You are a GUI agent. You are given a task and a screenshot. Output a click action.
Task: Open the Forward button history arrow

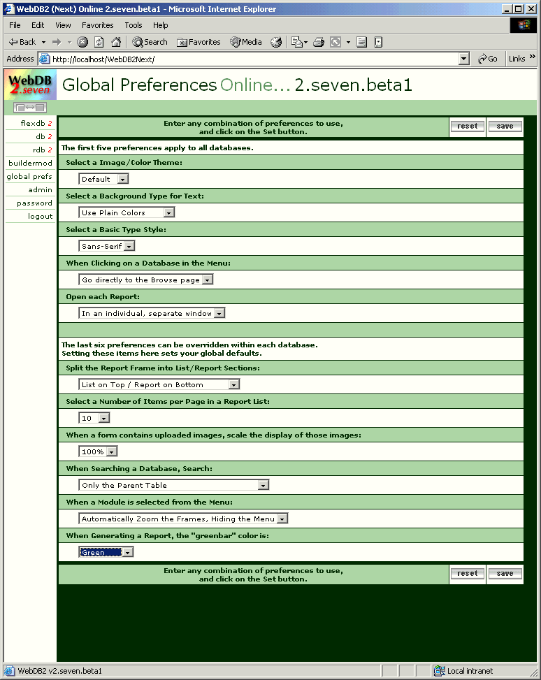[x=69, y=42]
